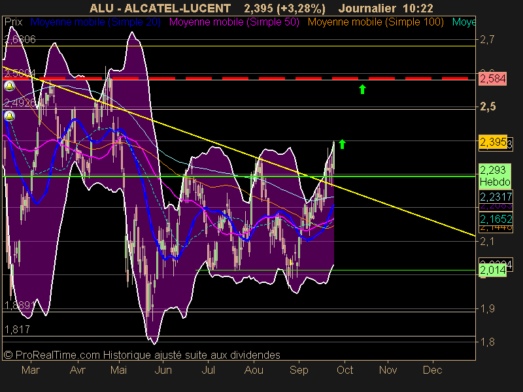This screenshot has width=523, height=392.
Task: Click the green 2,014 support price tag
Action: [x=492, y=270]
